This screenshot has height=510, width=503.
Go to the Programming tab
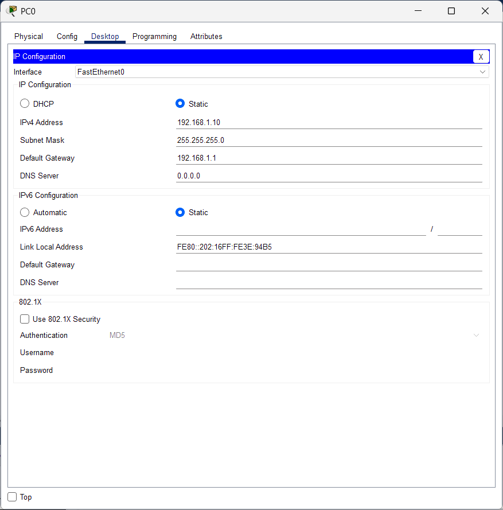click(154, 36)
